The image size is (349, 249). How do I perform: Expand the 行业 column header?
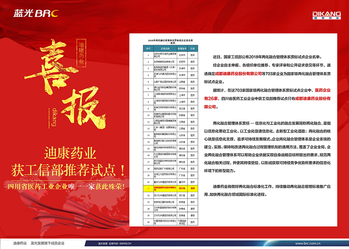point(192,48)
